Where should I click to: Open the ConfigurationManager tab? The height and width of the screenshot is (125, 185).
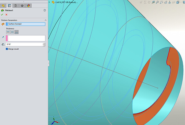click(16, 6)
